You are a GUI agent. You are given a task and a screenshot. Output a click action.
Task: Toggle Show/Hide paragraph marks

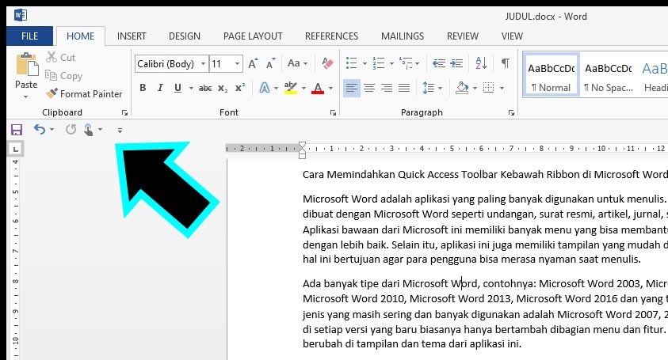[505, 64]
